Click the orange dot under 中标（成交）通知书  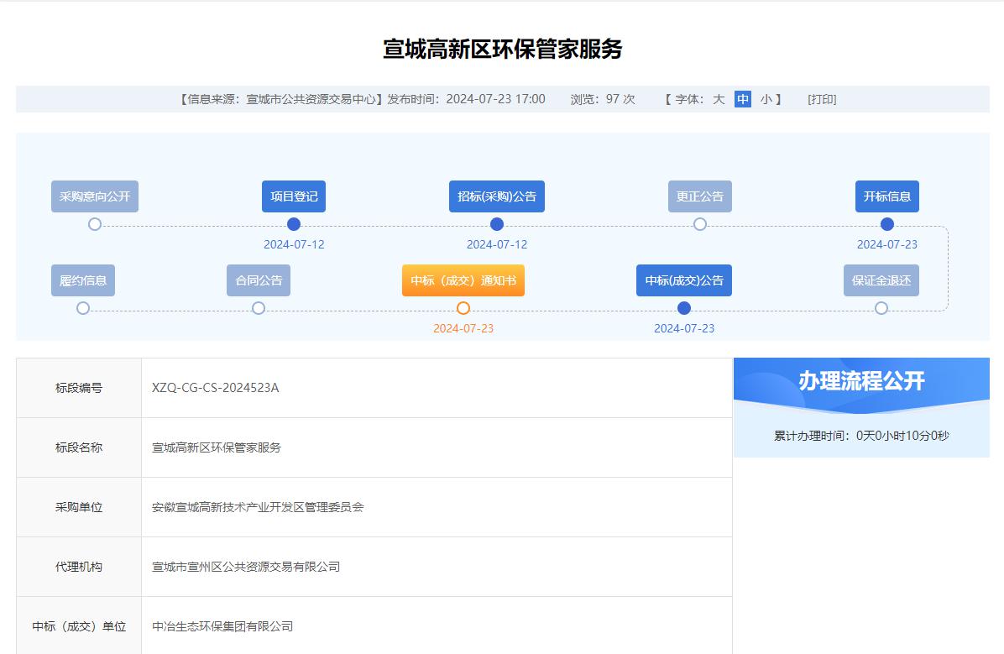pos(463,308)
